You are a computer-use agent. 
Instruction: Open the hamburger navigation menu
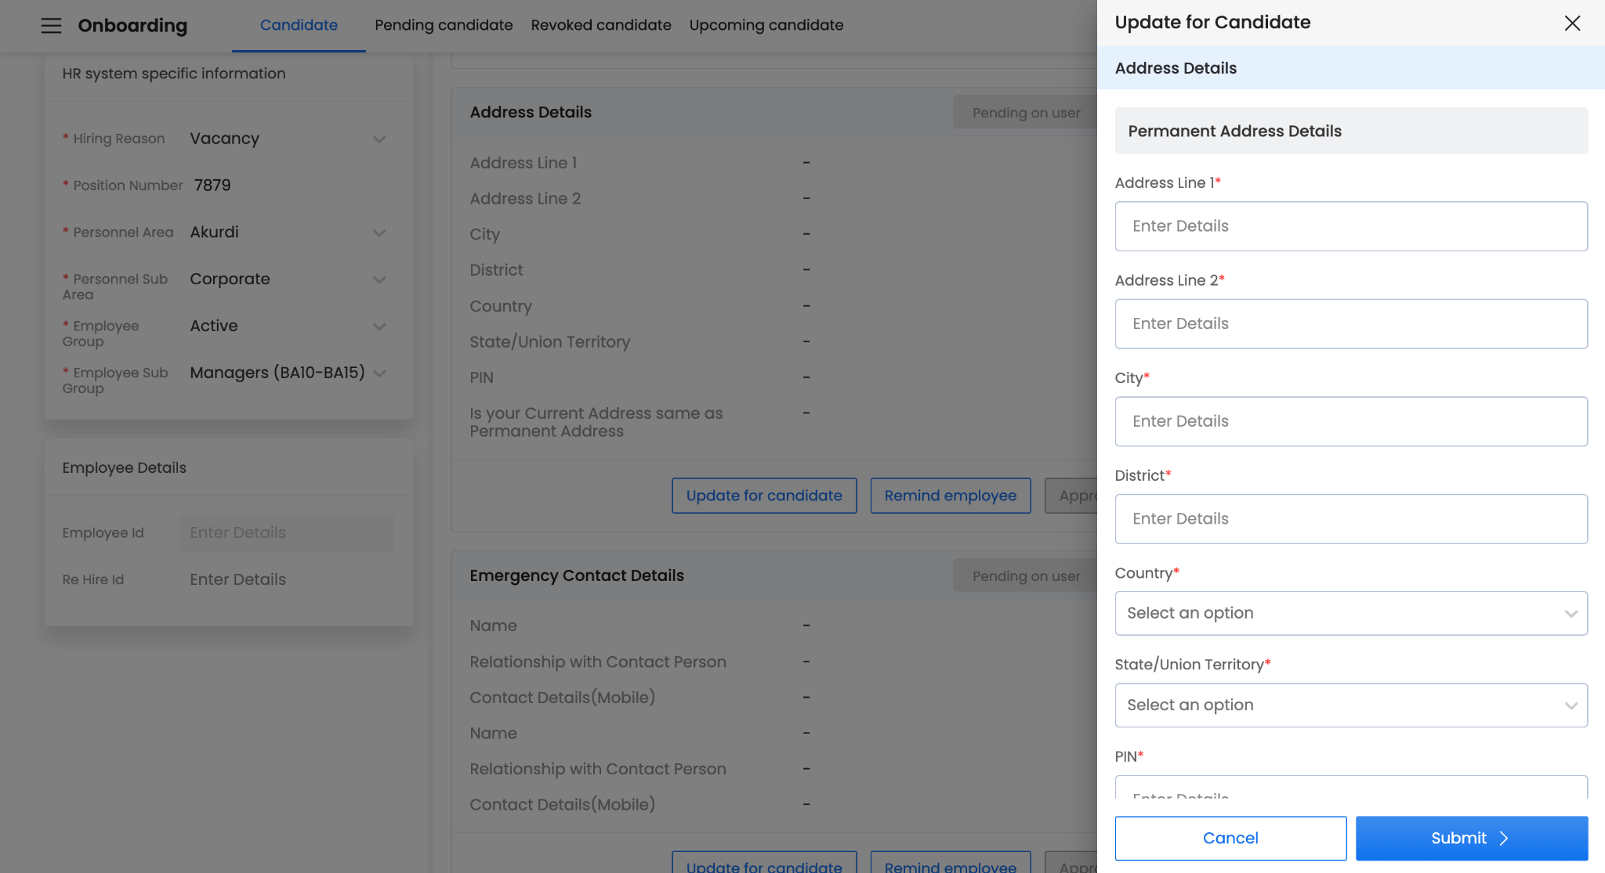51,26
